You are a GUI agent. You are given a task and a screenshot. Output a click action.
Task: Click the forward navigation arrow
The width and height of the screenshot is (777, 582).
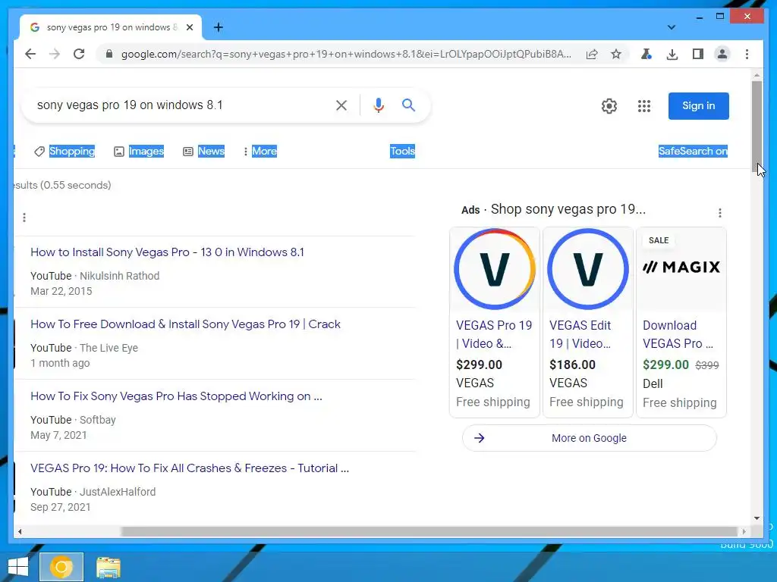click(x=55, y=54)
